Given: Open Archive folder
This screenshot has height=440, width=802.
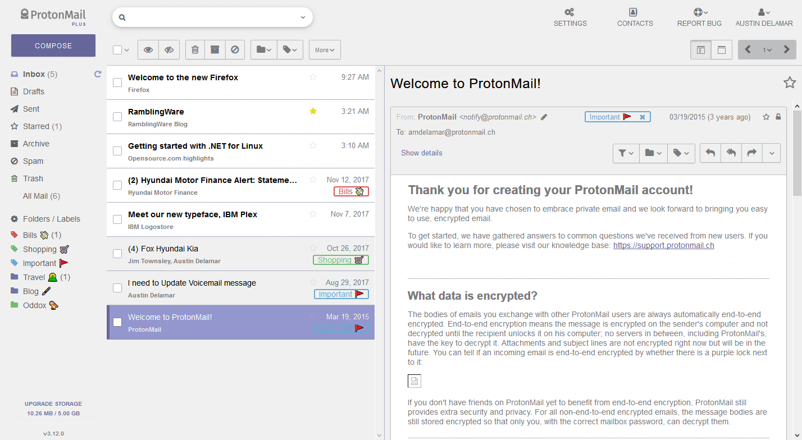Looking at the screenshot, I should pos(36,144).
